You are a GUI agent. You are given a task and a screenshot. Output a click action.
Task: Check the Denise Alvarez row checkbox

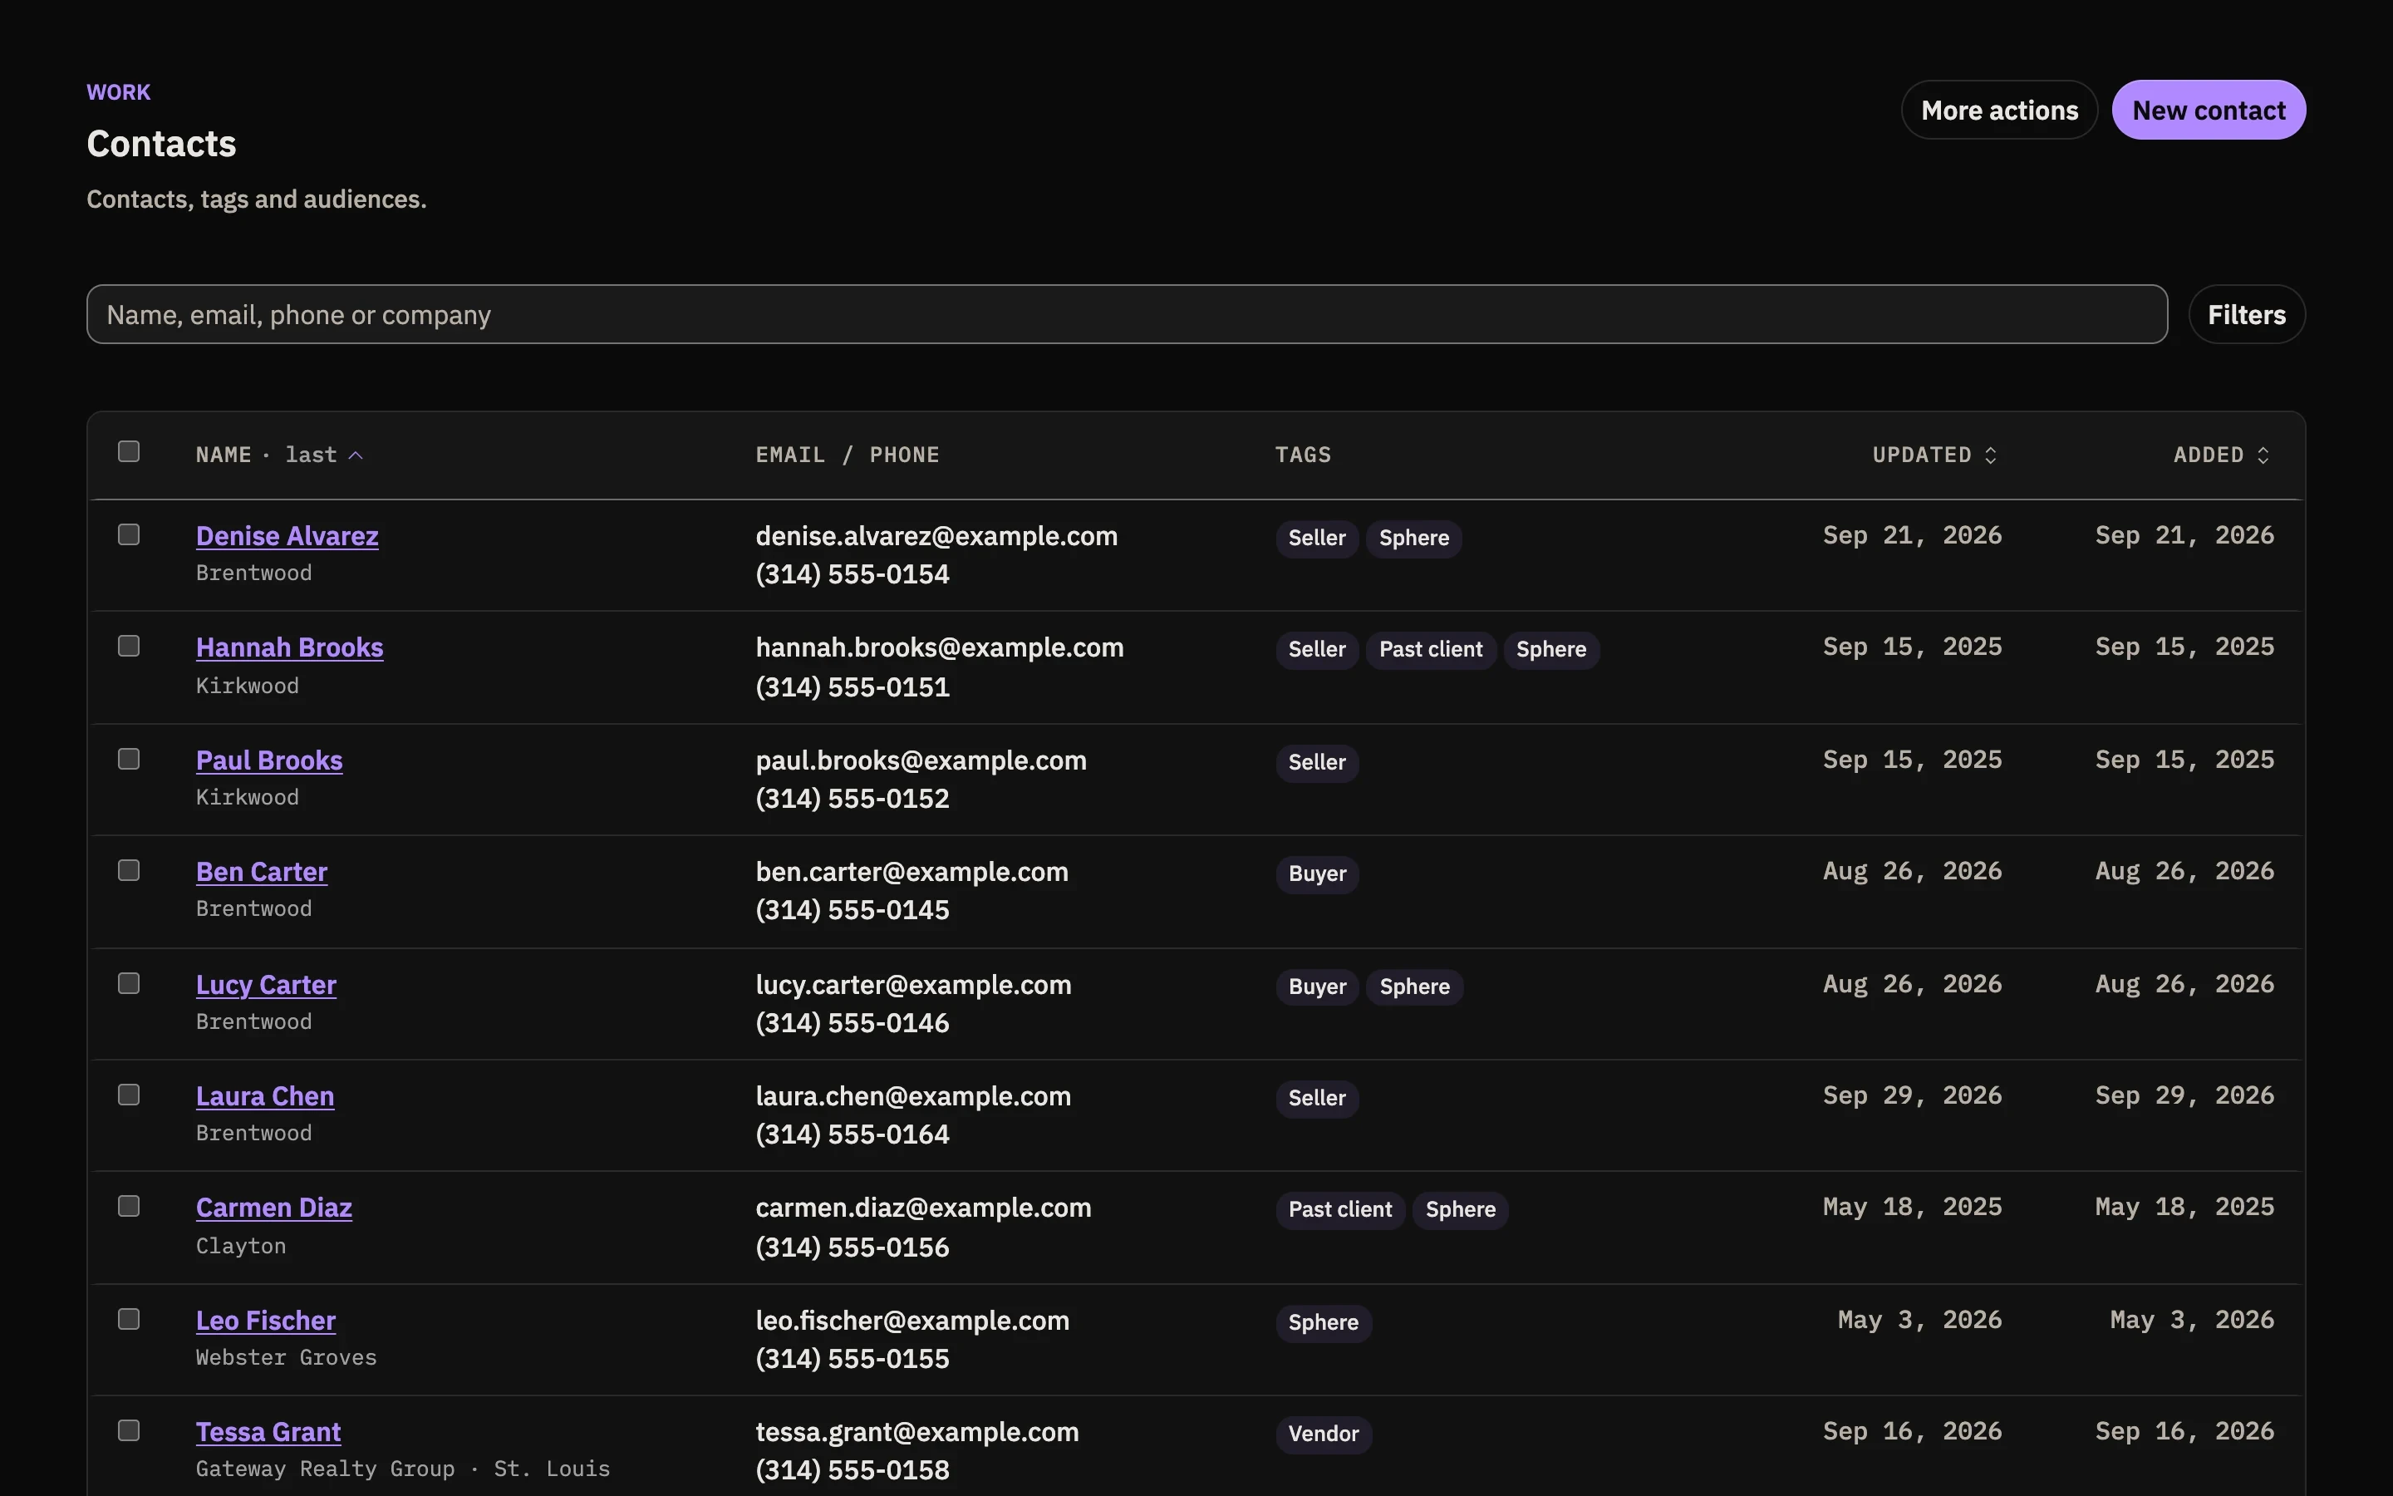(129, 534)
